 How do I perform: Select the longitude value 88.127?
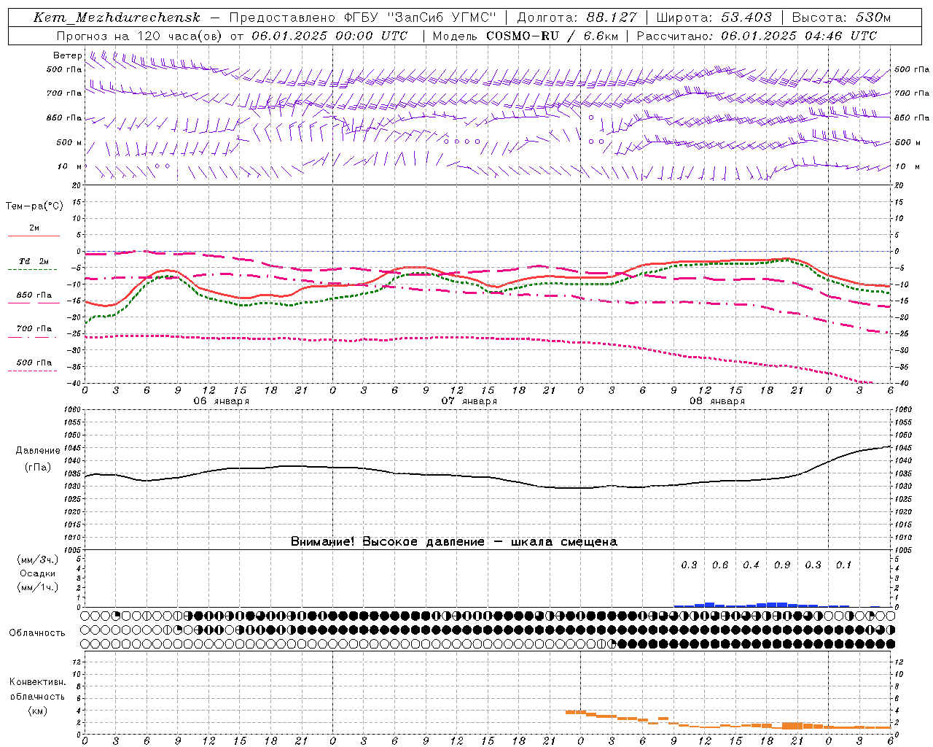coord(611,18)
